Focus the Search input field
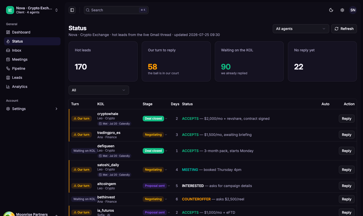The height and width of the screenshot is (216, 363). pyautogui.click(x=116, y=10)
